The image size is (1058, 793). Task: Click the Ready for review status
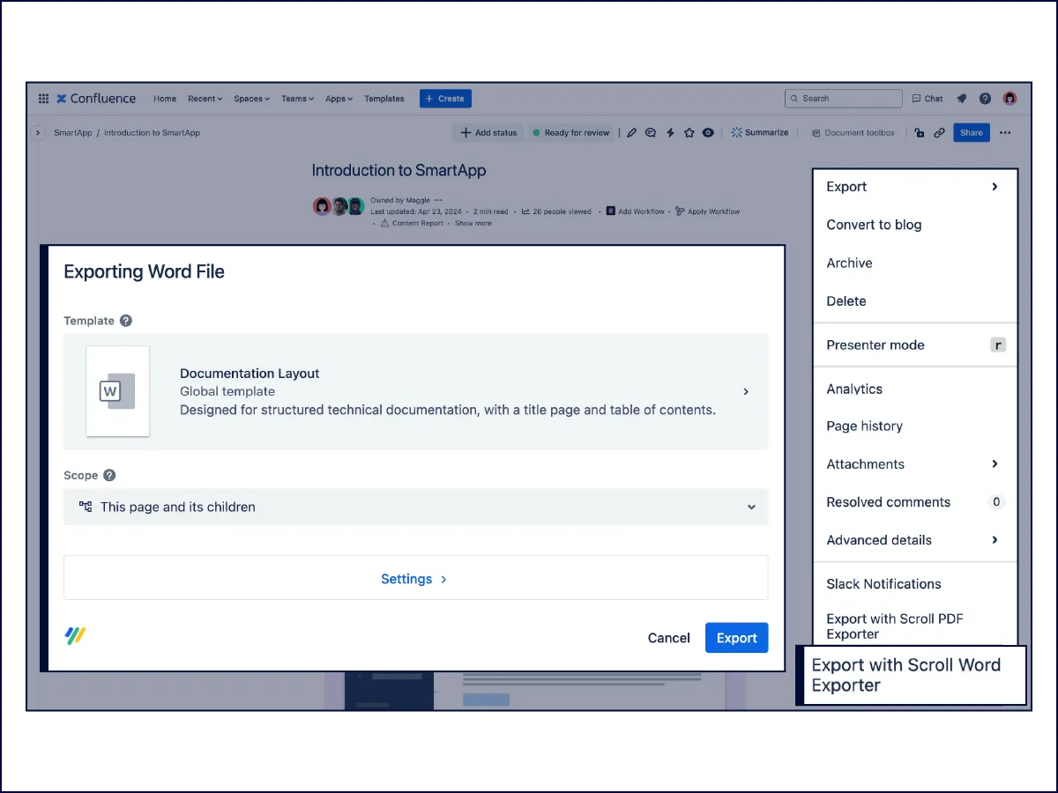coord(571,133)
